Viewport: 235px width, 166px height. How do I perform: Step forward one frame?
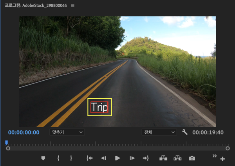click(132, 158)
